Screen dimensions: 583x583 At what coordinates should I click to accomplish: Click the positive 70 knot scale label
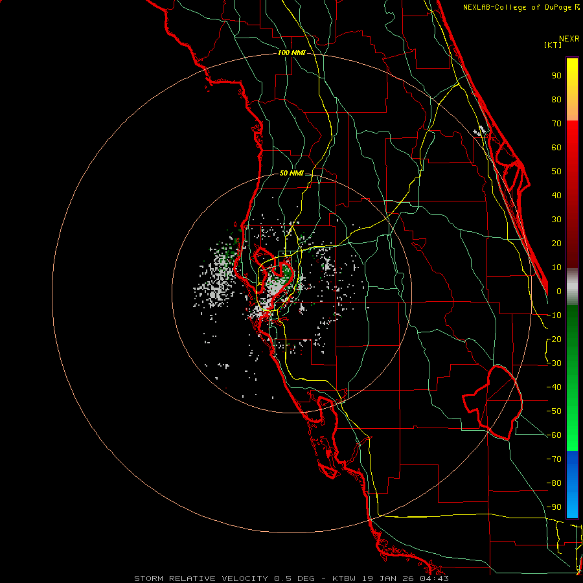click(556, 124)
